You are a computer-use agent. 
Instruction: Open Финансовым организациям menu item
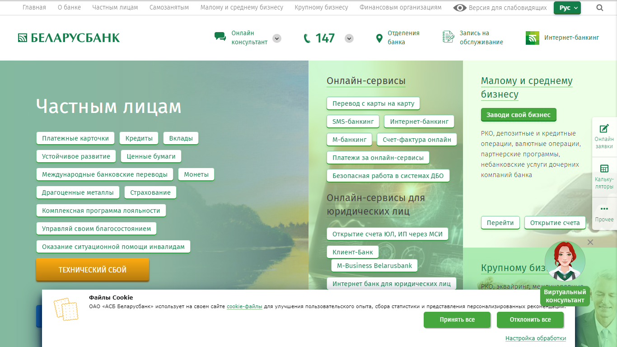[401, 8]
